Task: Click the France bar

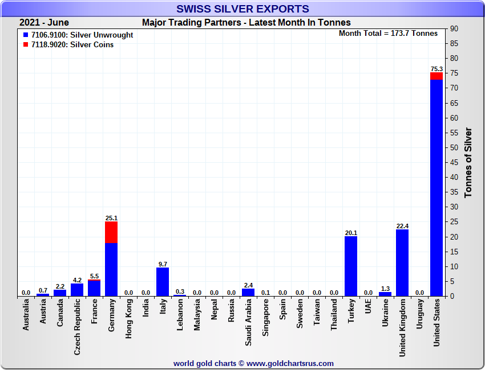Action: [94, 289]
